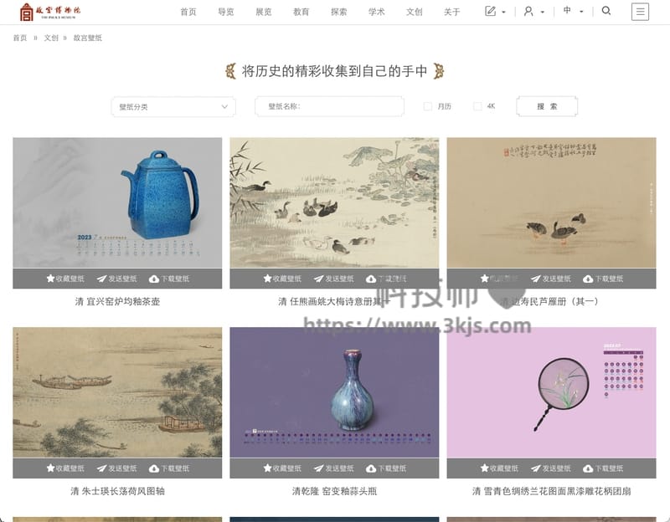This screenshot has height=522, width=670.
Task: Focus the 壁纸名称 input field
Action: tap(329, 106)
